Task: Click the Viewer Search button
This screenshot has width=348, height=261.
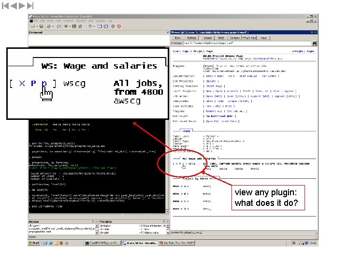Action: pos(208,38)
